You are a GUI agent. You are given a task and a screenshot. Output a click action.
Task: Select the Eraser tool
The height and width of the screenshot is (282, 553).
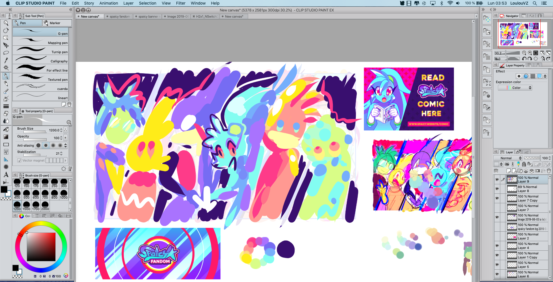point(6,114)
